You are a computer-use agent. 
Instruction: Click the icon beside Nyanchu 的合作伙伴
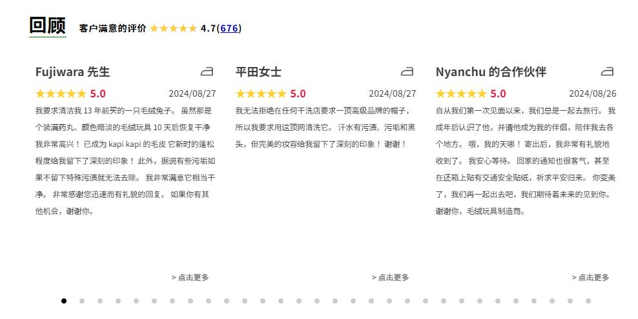click(x=607, y=72)
